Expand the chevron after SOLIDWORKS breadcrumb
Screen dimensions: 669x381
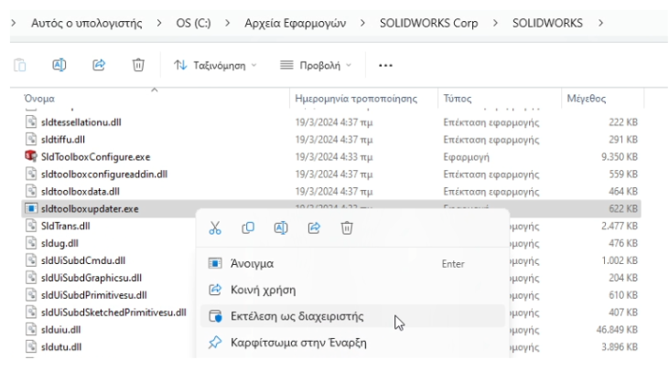(600, 21)
